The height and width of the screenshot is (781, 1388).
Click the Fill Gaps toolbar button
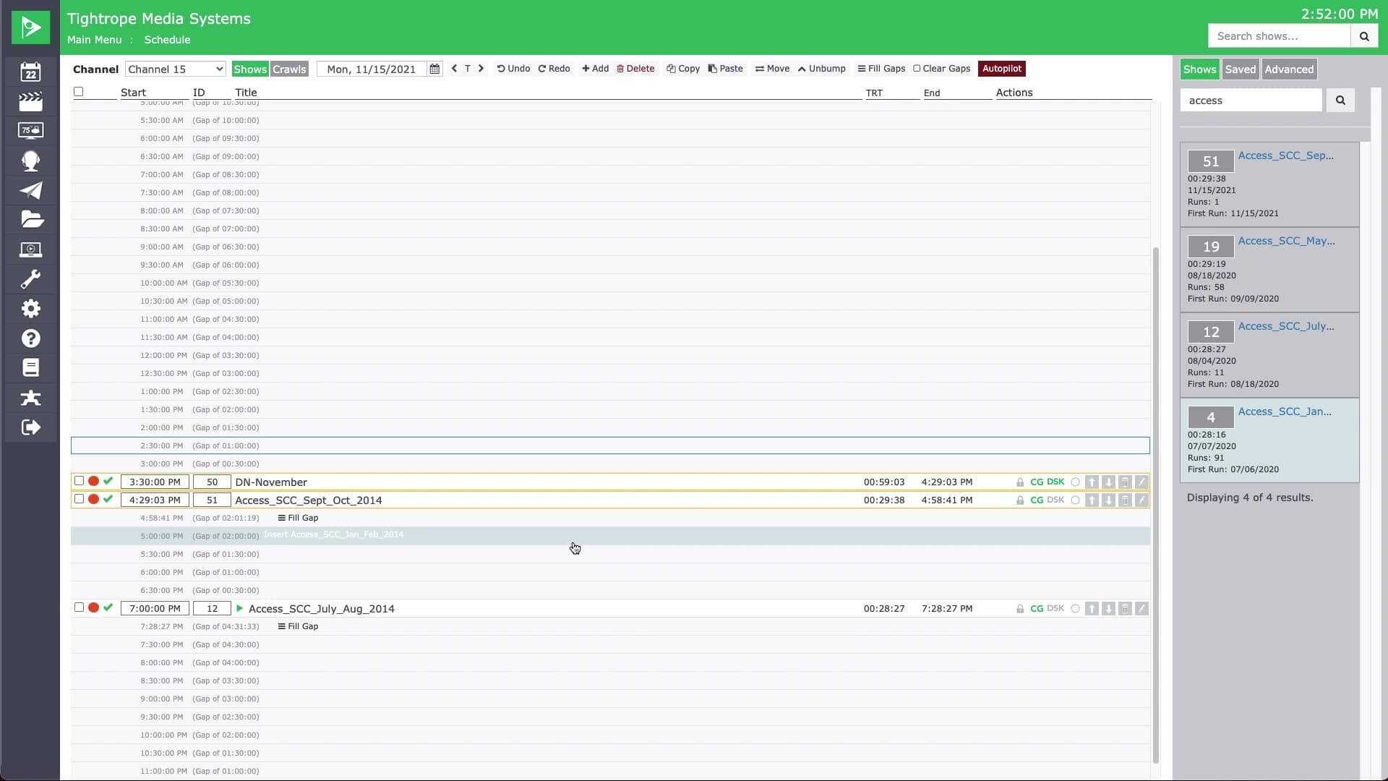point(881,69)
